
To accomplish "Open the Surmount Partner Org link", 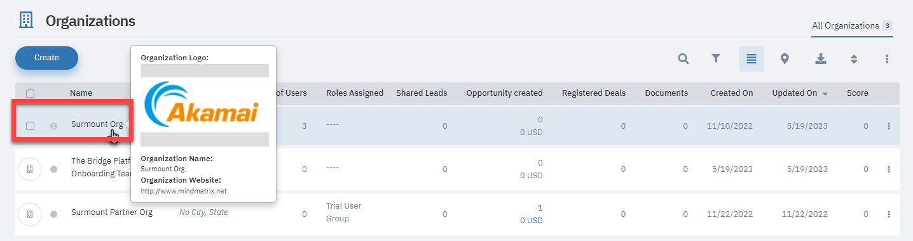I will coord(112,212).
